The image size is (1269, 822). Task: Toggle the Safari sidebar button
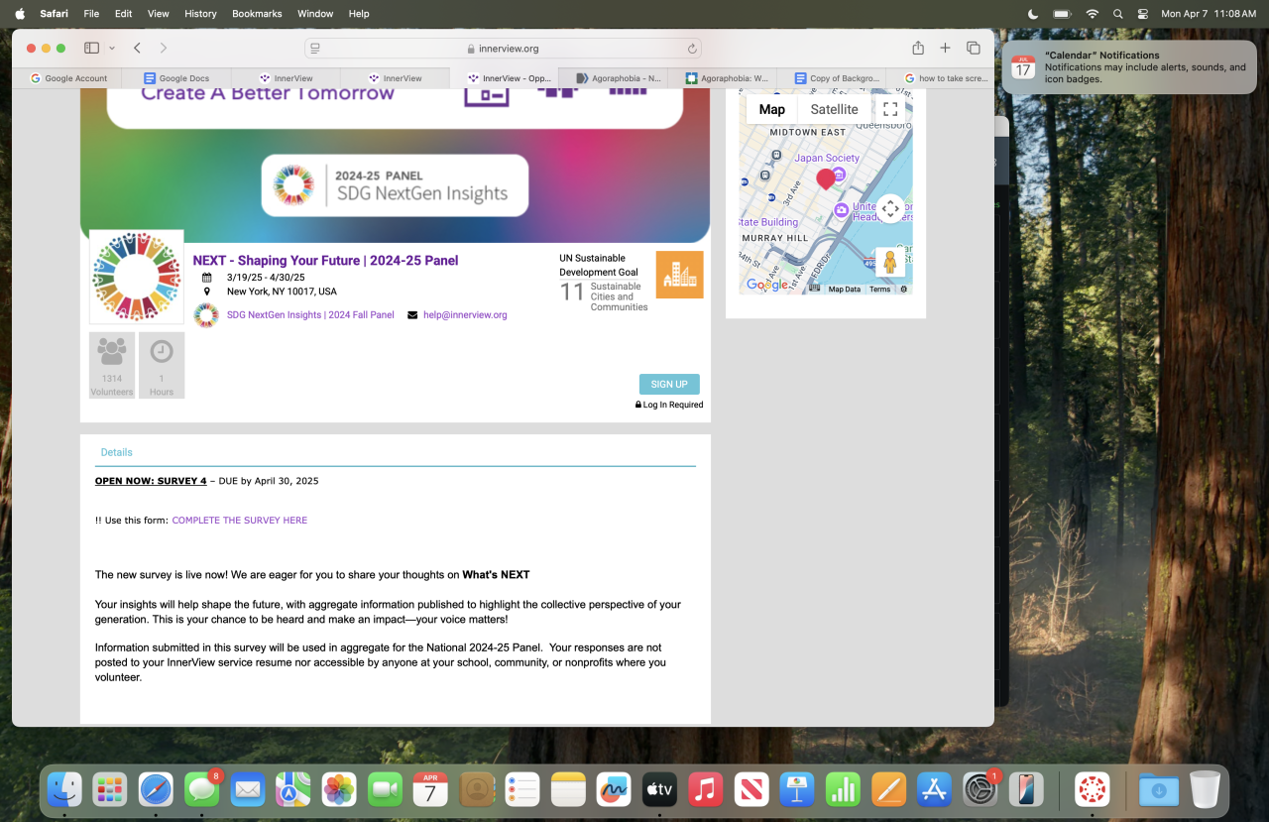coord(91,48)
